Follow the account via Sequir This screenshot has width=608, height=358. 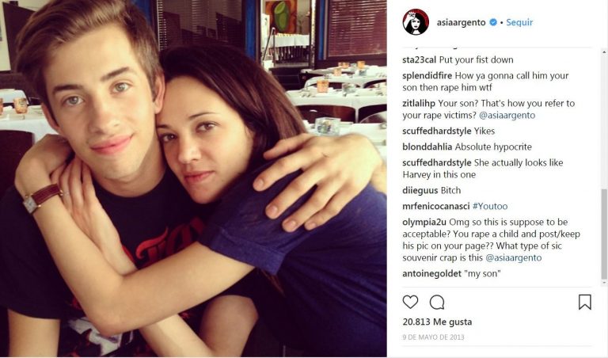pyautogui.click(x=519, y=22)
